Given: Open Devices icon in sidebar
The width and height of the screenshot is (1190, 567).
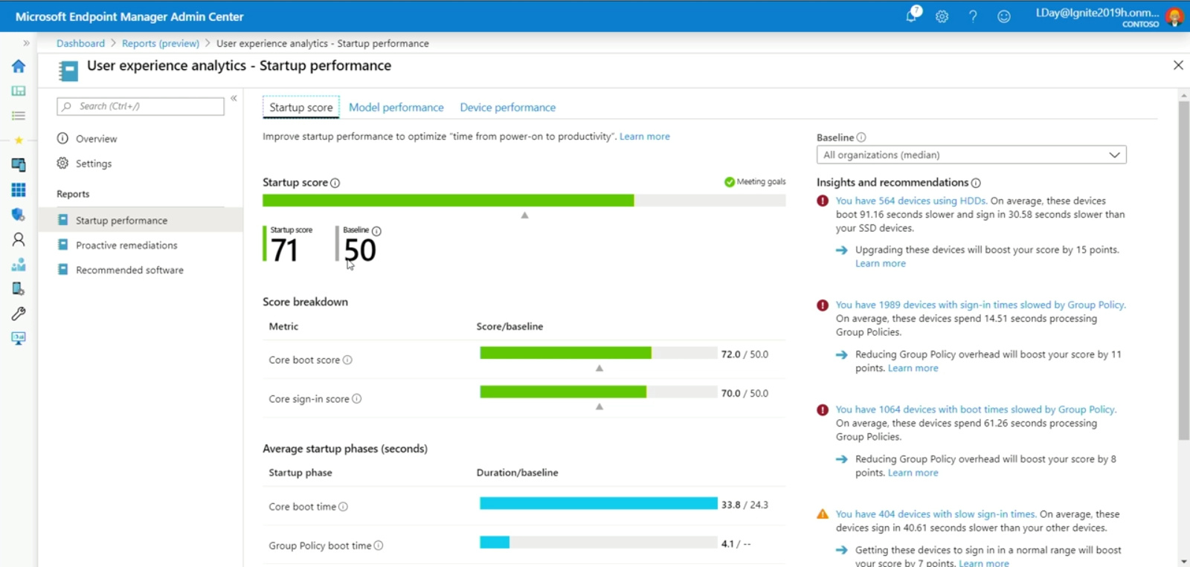Looking at the screenshot, I should pyautogui.click(x=19, y=165).
